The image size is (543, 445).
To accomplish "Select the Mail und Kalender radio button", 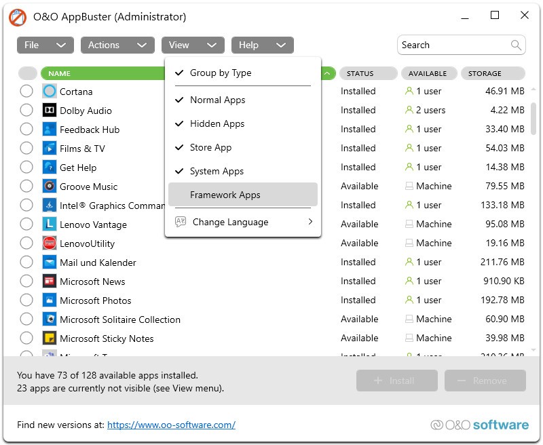I will coord(26,262).
